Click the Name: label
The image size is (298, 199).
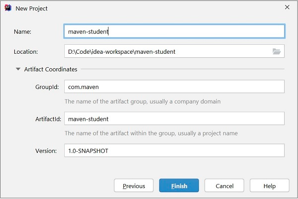[x=22, y=31]
